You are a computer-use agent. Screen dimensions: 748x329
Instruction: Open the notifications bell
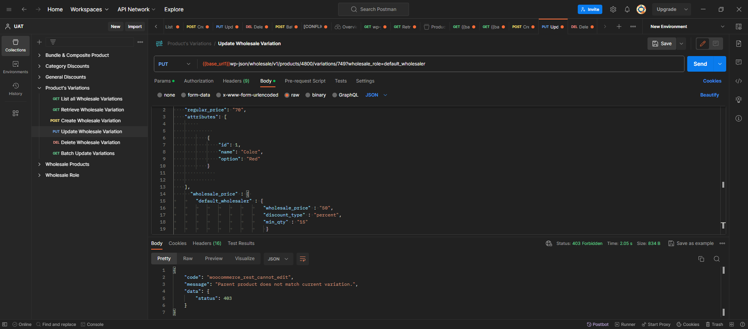click(627, 9)
